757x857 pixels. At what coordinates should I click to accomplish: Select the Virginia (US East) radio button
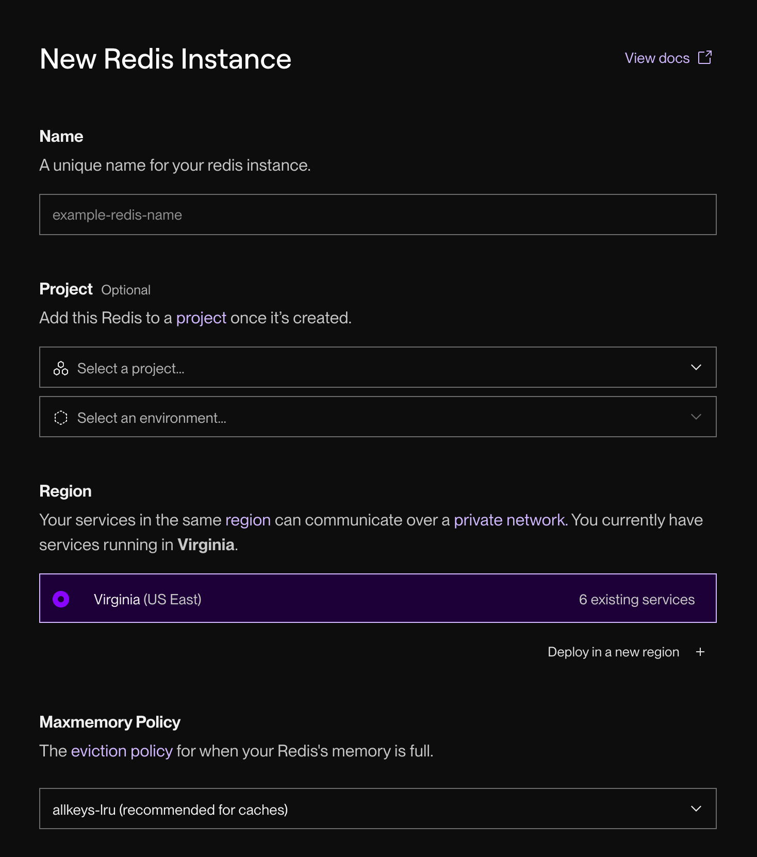[61, 599]
